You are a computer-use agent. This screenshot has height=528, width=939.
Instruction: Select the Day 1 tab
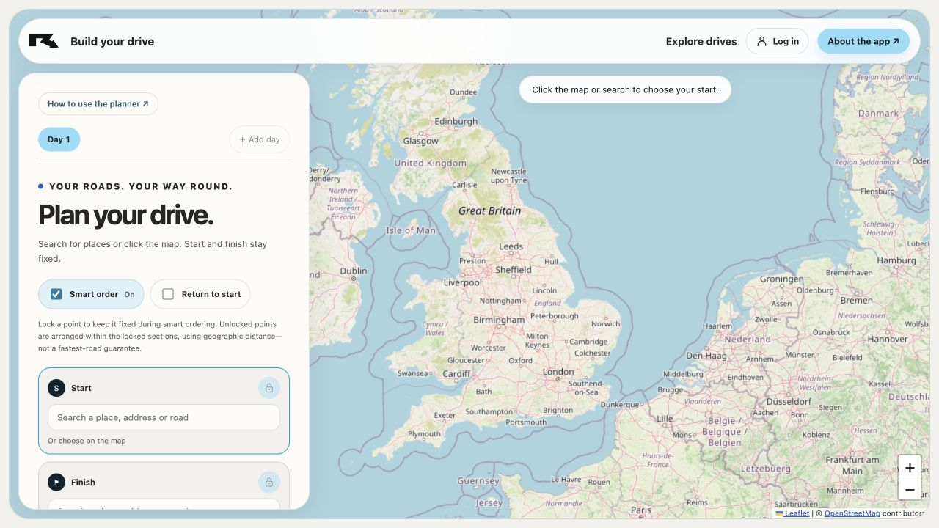pos(59,139)
